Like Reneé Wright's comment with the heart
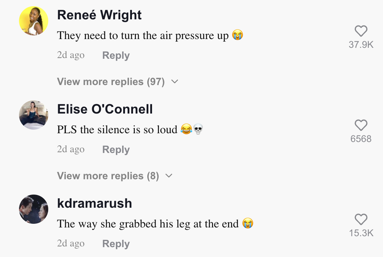This screenshot has width=383, height=257. point(361,31)
